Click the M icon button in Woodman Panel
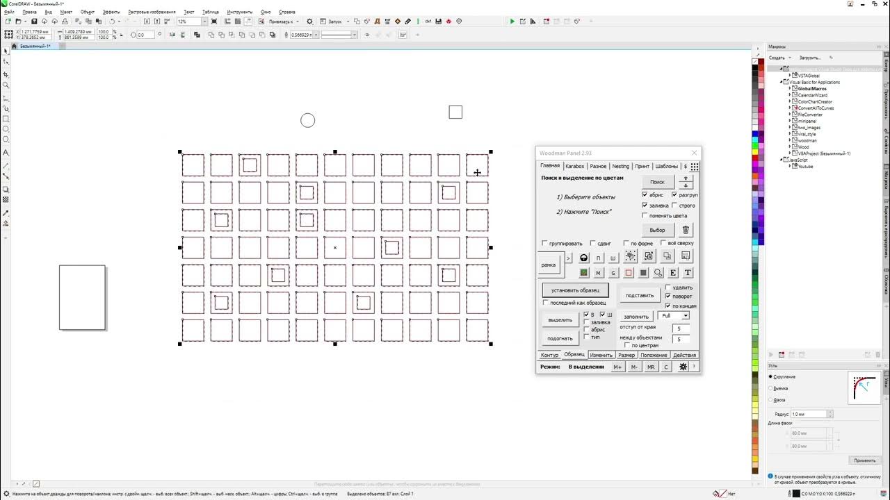The image size is (890, 500). coord(598,273)
